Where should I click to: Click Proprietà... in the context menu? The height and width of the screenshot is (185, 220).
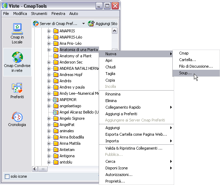115,181
